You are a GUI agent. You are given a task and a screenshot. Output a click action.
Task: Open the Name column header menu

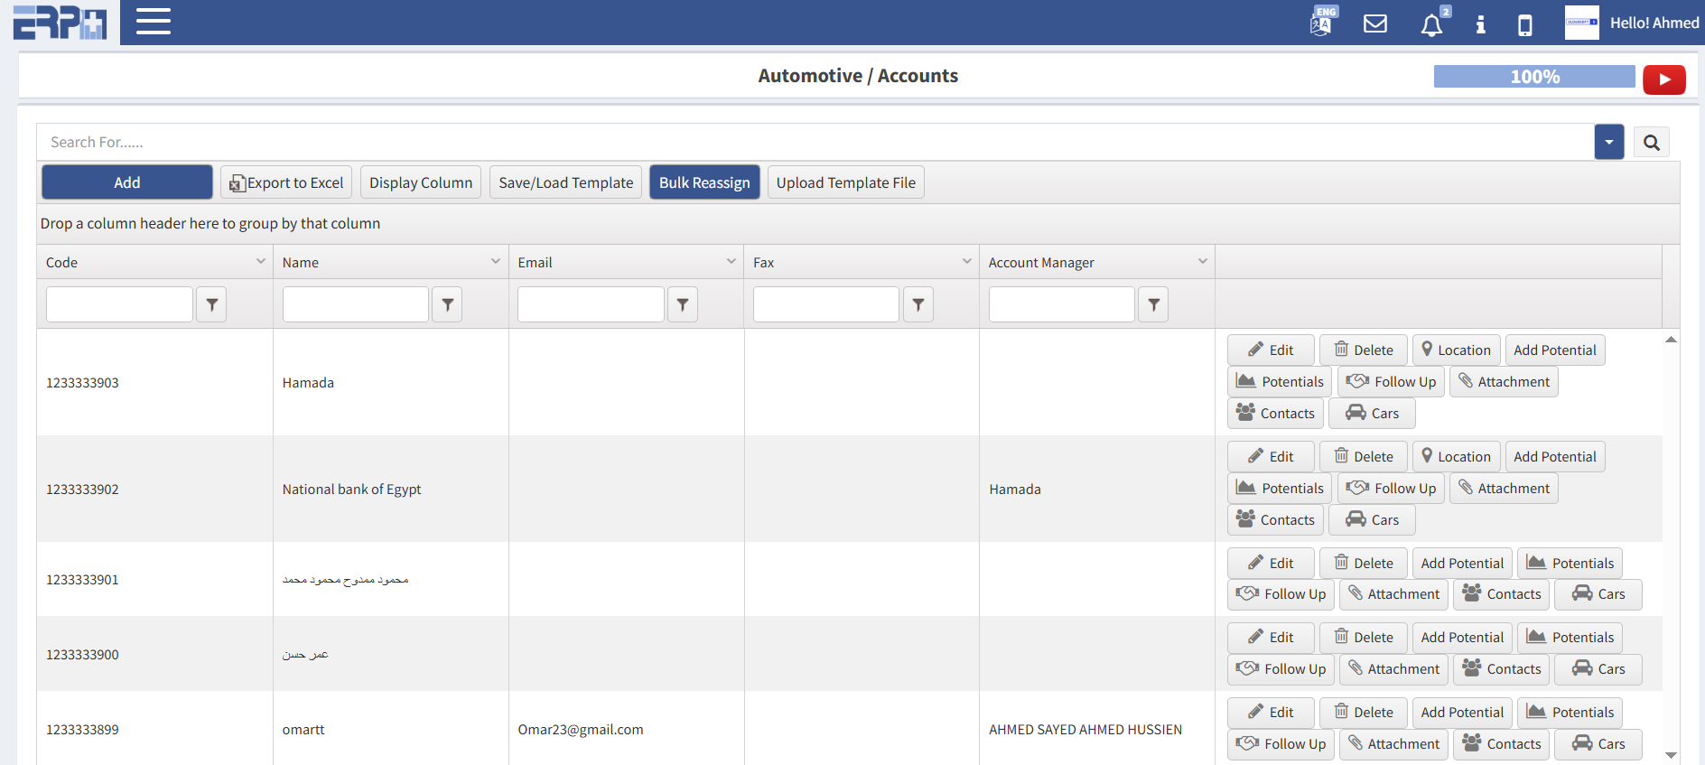(x=496, y=262)
